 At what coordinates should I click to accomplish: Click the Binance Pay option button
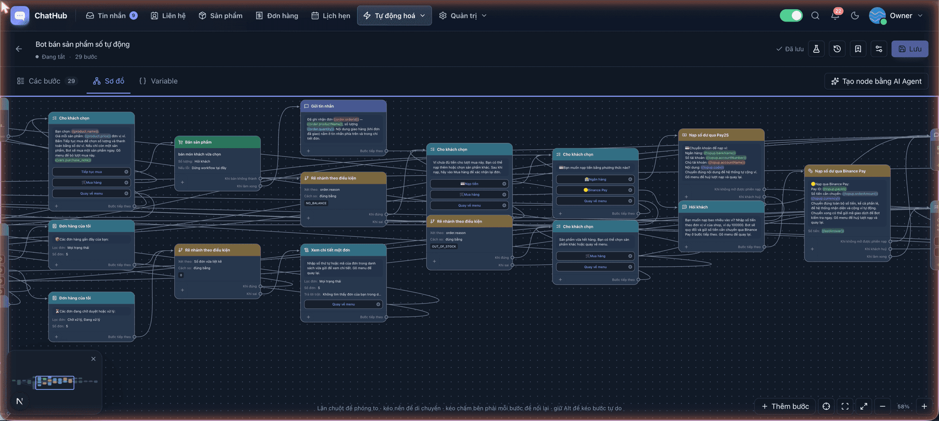[x=595, y=190]
